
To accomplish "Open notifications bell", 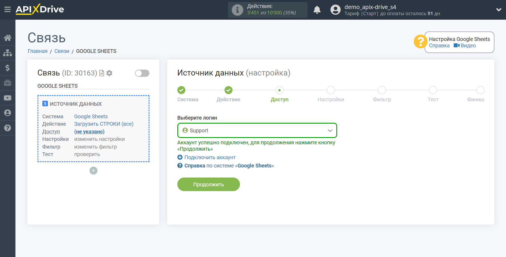I will point(317,10).
